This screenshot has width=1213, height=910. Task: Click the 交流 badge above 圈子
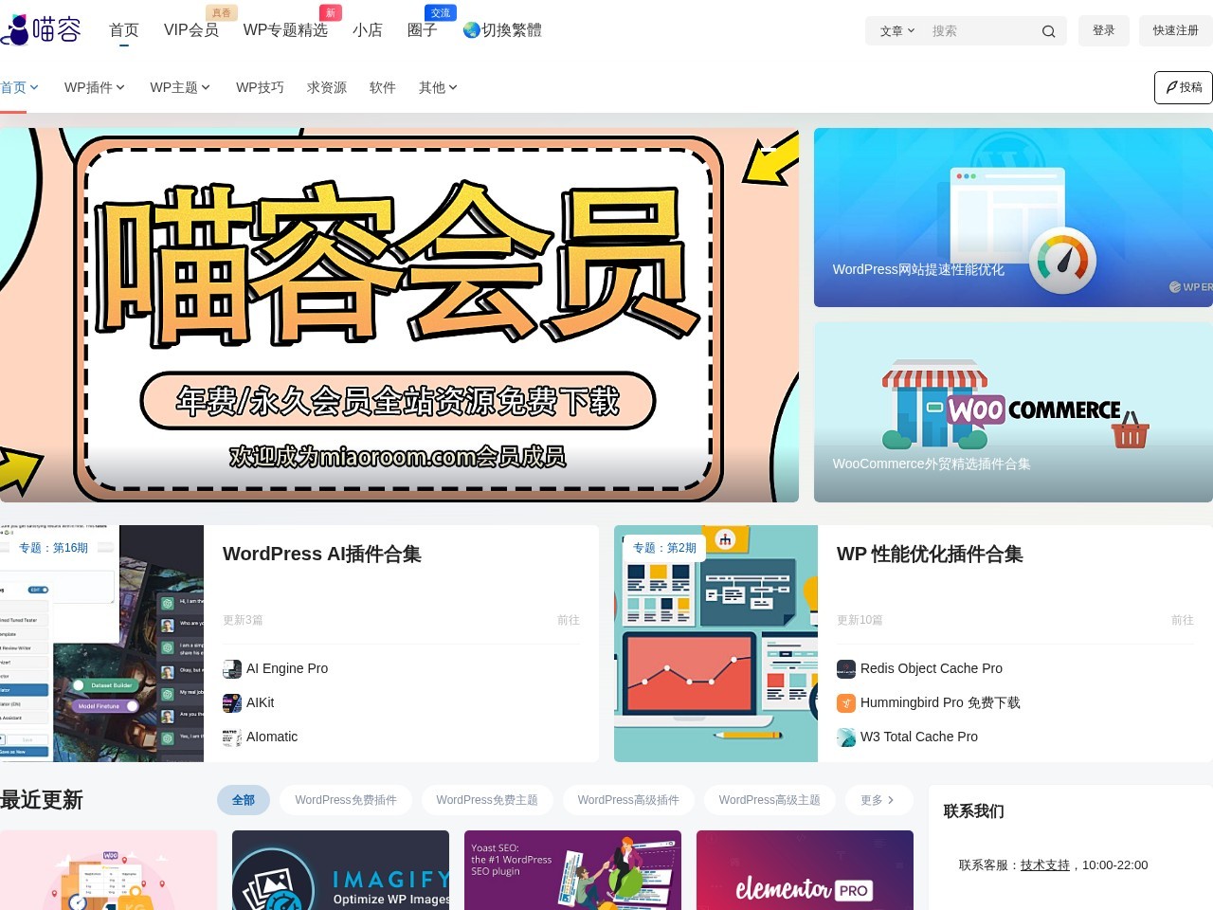point(441,12)
